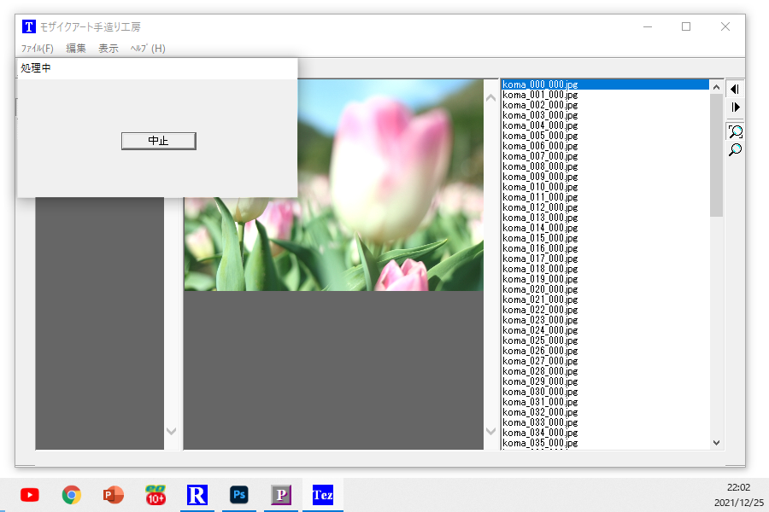Select the zoom-in magnifier icon
The width and height of the screenshot is (769, 512).
[735, 131]
